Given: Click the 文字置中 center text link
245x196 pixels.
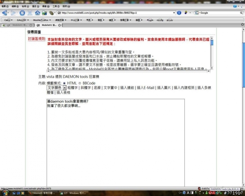Looking at the screenshot, I should coord(111,88).
